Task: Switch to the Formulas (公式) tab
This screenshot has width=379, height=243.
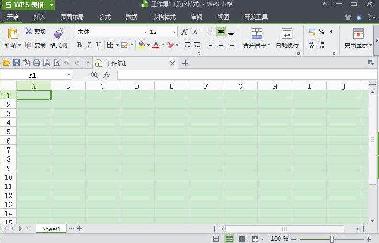Action: [x=104, y=17]
